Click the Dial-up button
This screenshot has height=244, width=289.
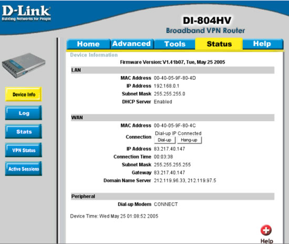point(164,140)
